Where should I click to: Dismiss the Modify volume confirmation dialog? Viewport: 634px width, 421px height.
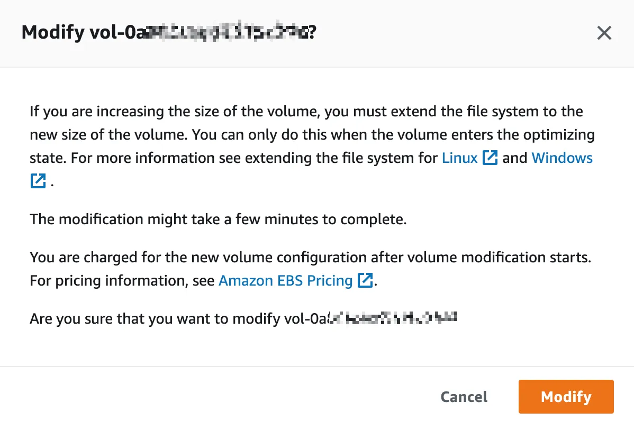(x=604, y=33)
